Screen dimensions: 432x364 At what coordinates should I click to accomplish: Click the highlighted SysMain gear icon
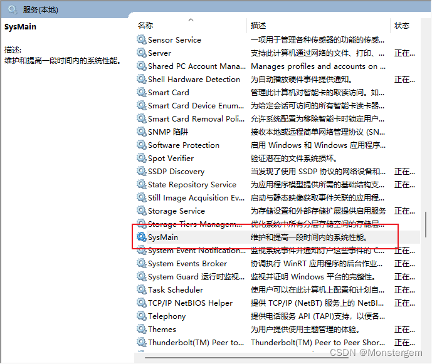[141, 237]
